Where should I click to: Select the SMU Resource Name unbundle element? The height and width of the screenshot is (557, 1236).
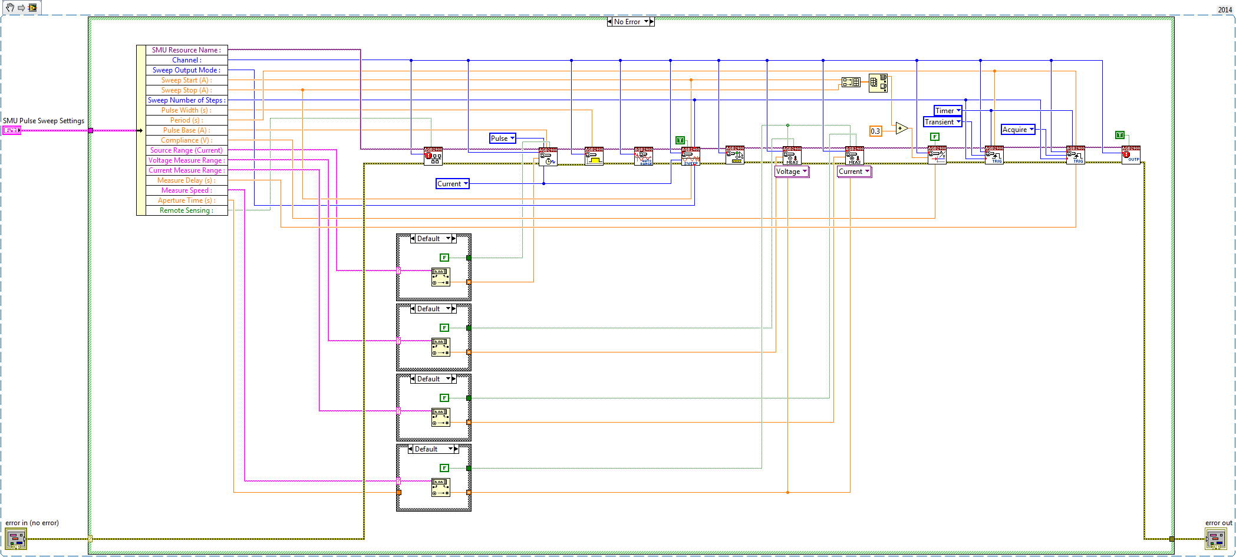[187, 50]
